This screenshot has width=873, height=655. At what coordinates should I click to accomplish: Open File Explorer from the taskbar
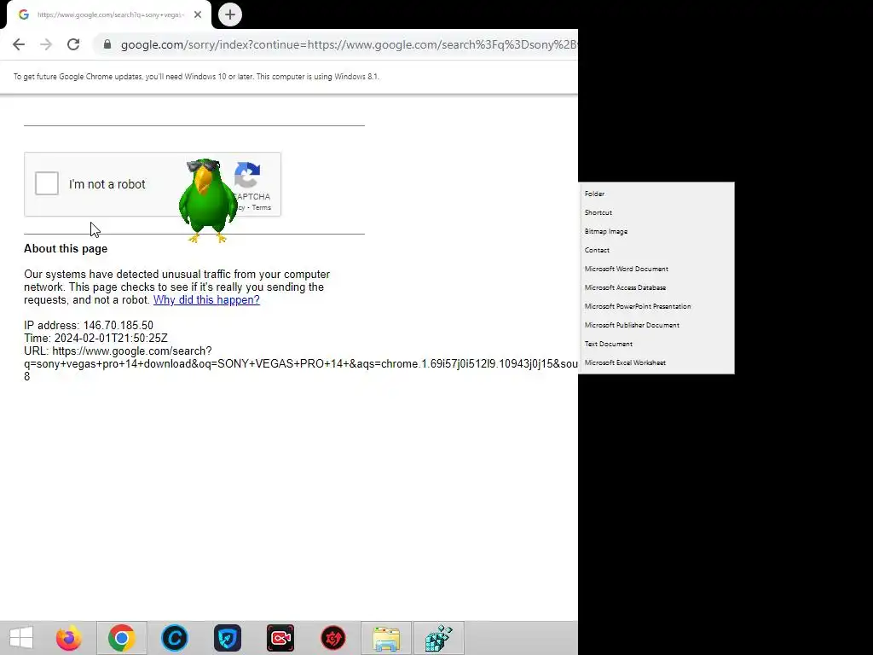[x=386, y=638]
